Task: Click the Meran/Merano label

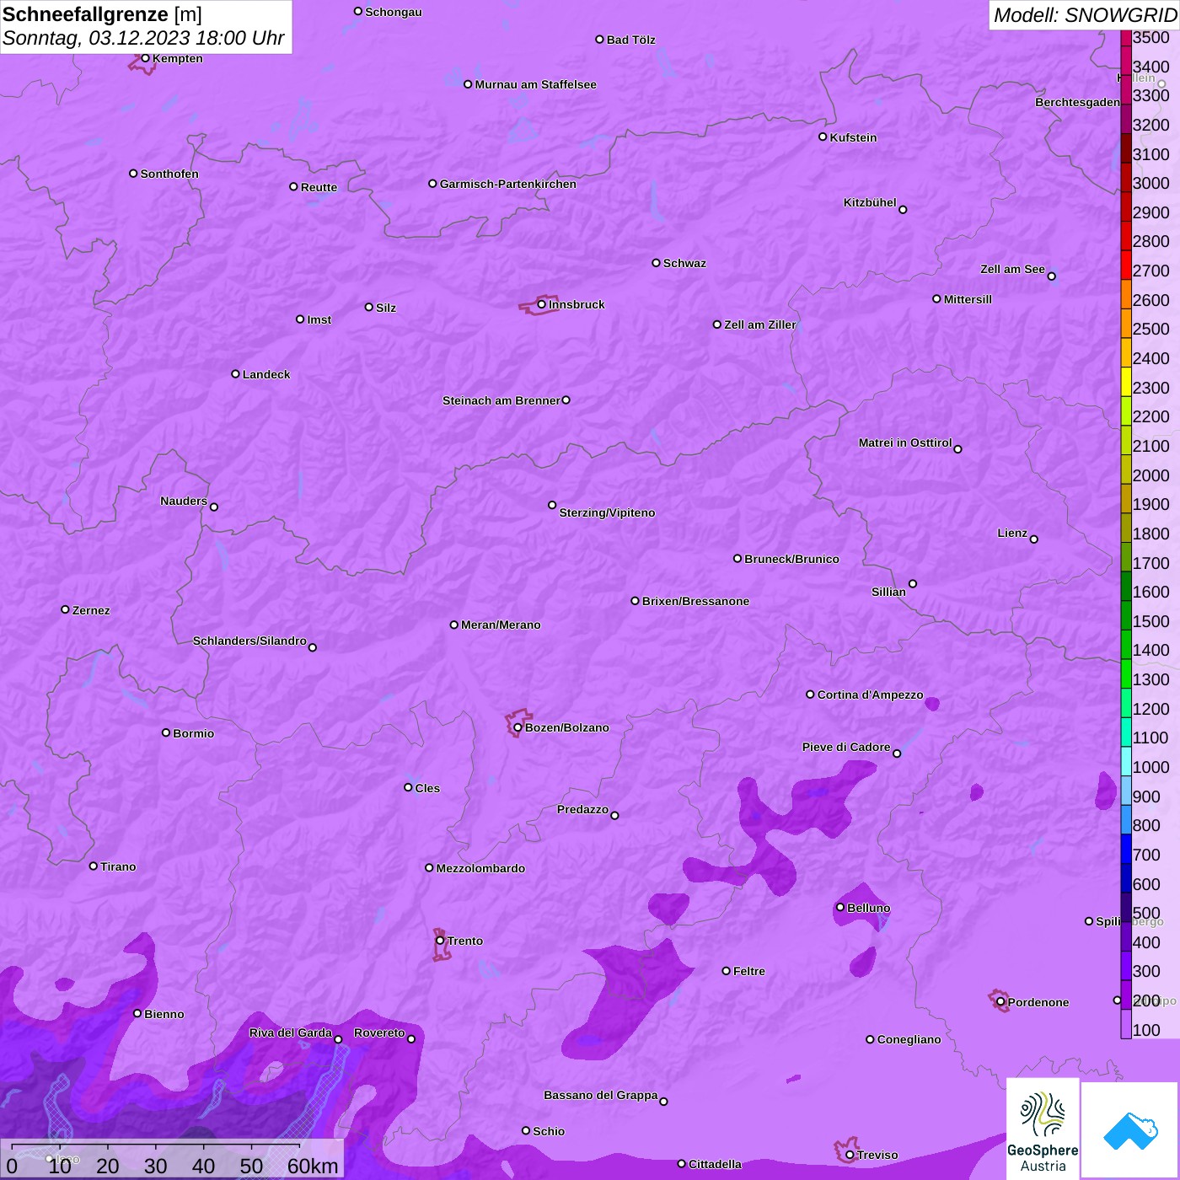Action: click(x=501, y=625)
